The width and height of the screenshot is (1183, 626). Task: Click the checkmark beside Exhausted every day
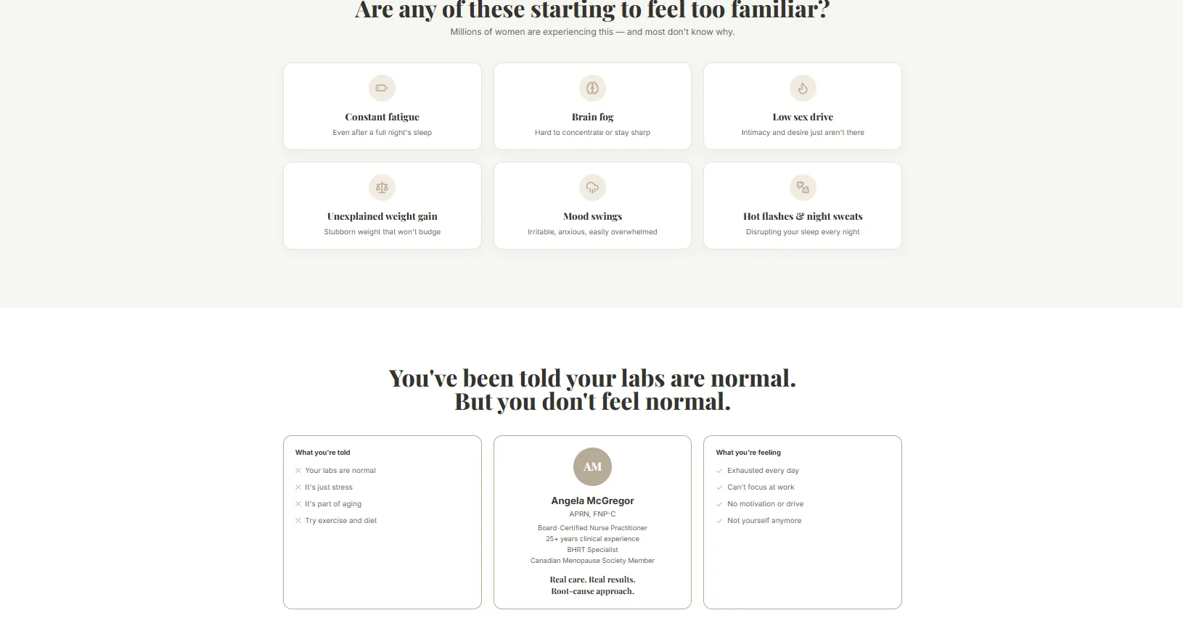click(x=719, y=471)
